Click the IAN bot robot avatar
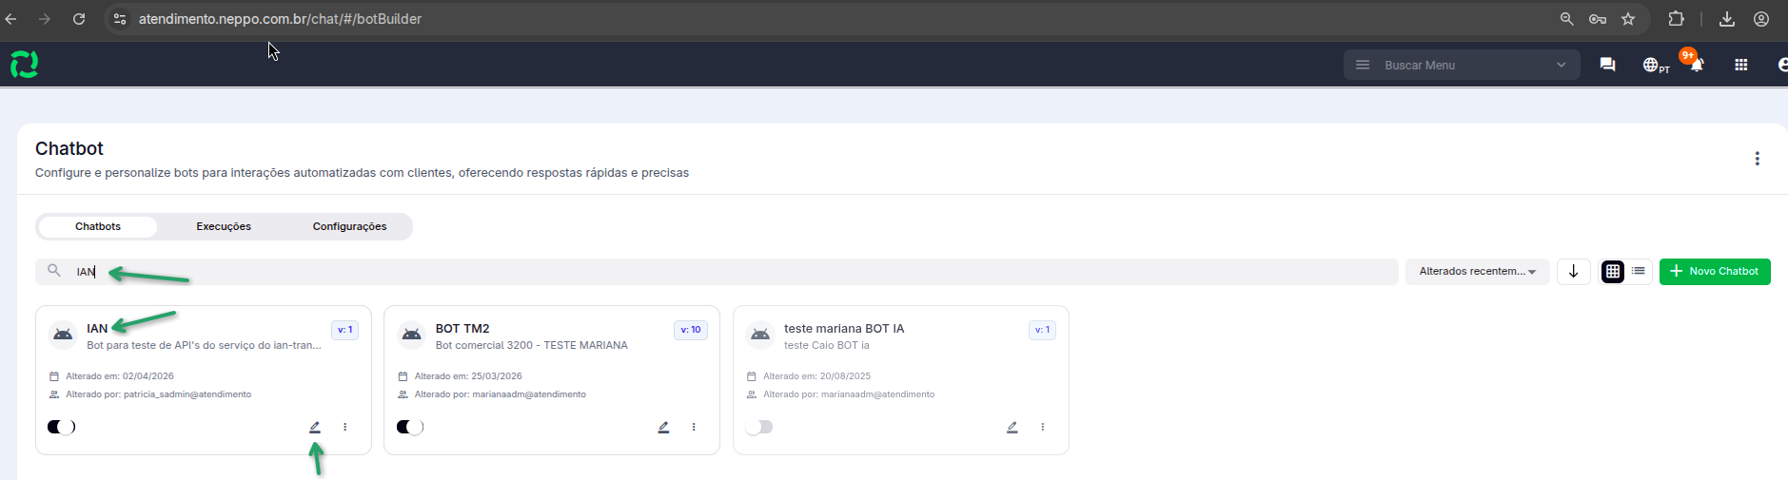Screen dimensions: 1788x480 [x=63, y=334]
